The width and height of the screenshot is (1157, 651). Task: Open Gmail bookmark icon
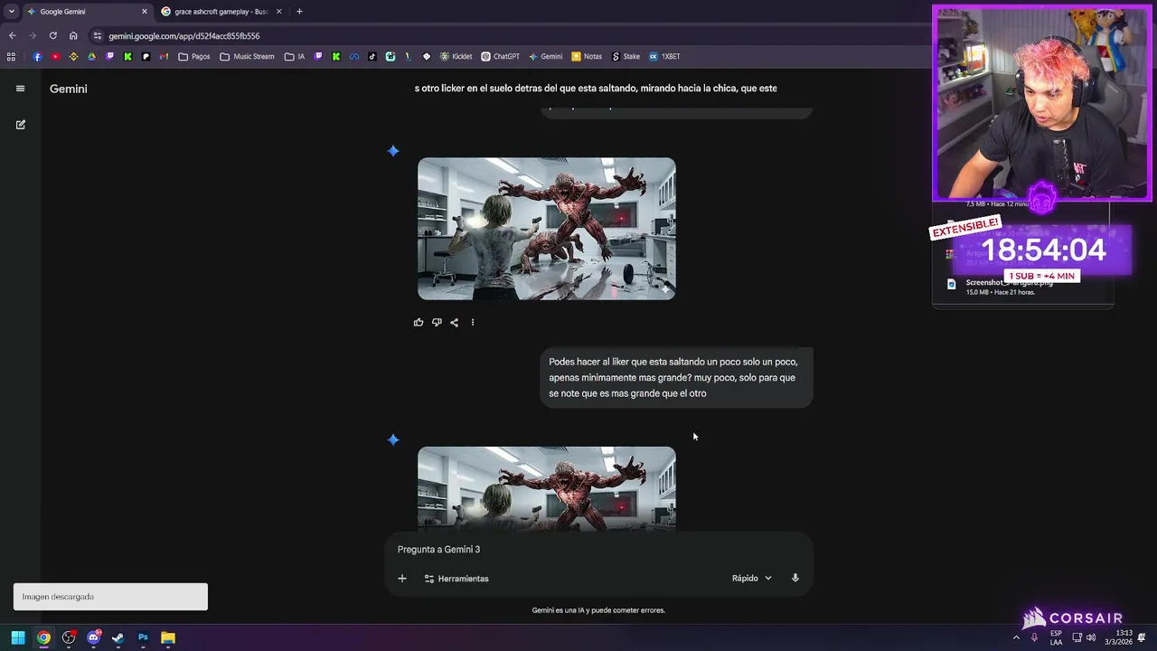[164, 56]
